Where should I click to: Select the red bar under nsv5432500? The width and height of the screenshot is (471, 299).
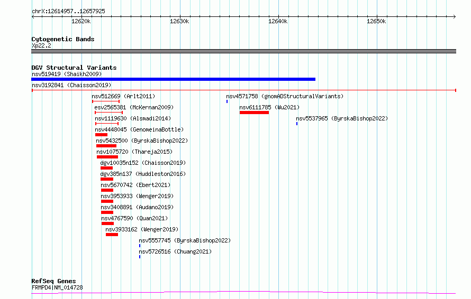(106, 146)
